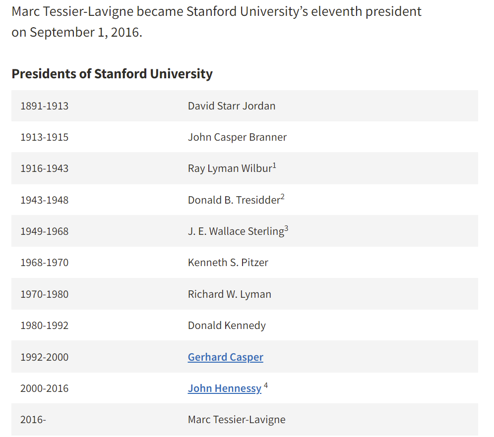Click footnote 3 beside J. E. Wallace Sterling

tap(286, 228)
